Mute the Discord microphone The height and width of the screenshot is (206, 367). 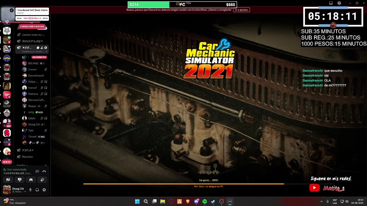[x=30, y=190]
